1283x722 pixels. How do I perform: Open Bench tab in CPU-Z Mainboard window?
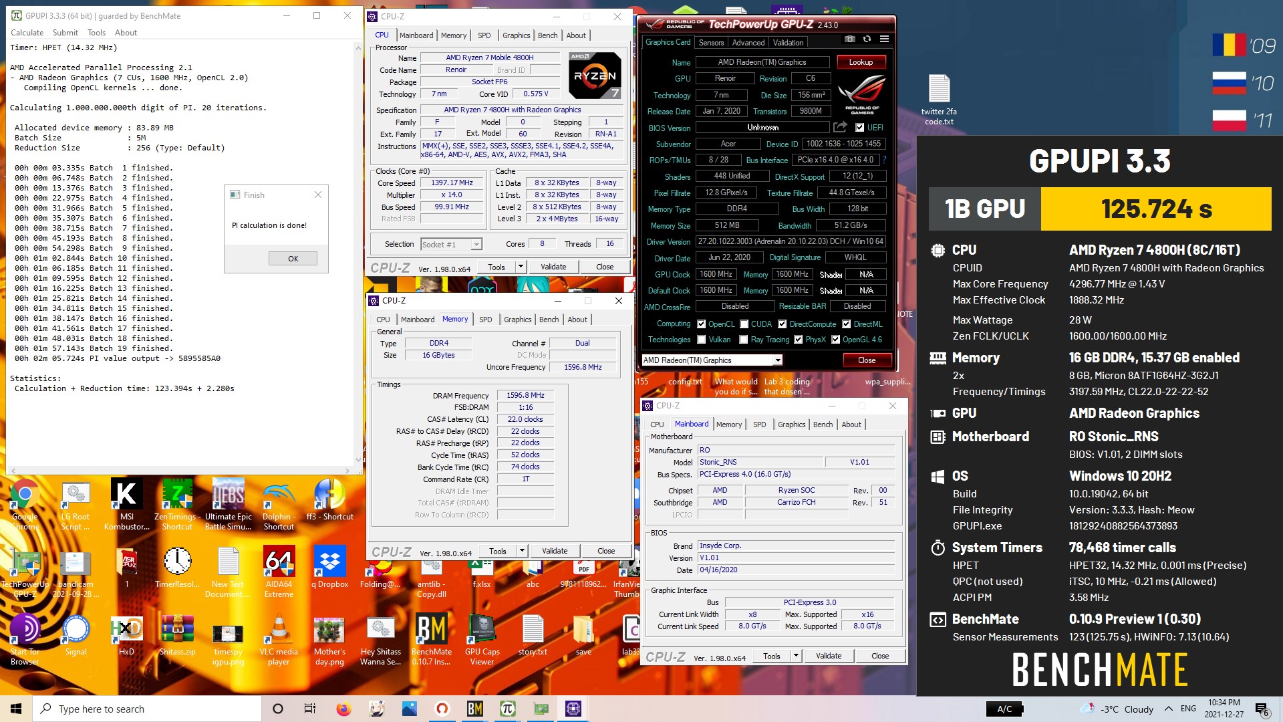point(823,425)
